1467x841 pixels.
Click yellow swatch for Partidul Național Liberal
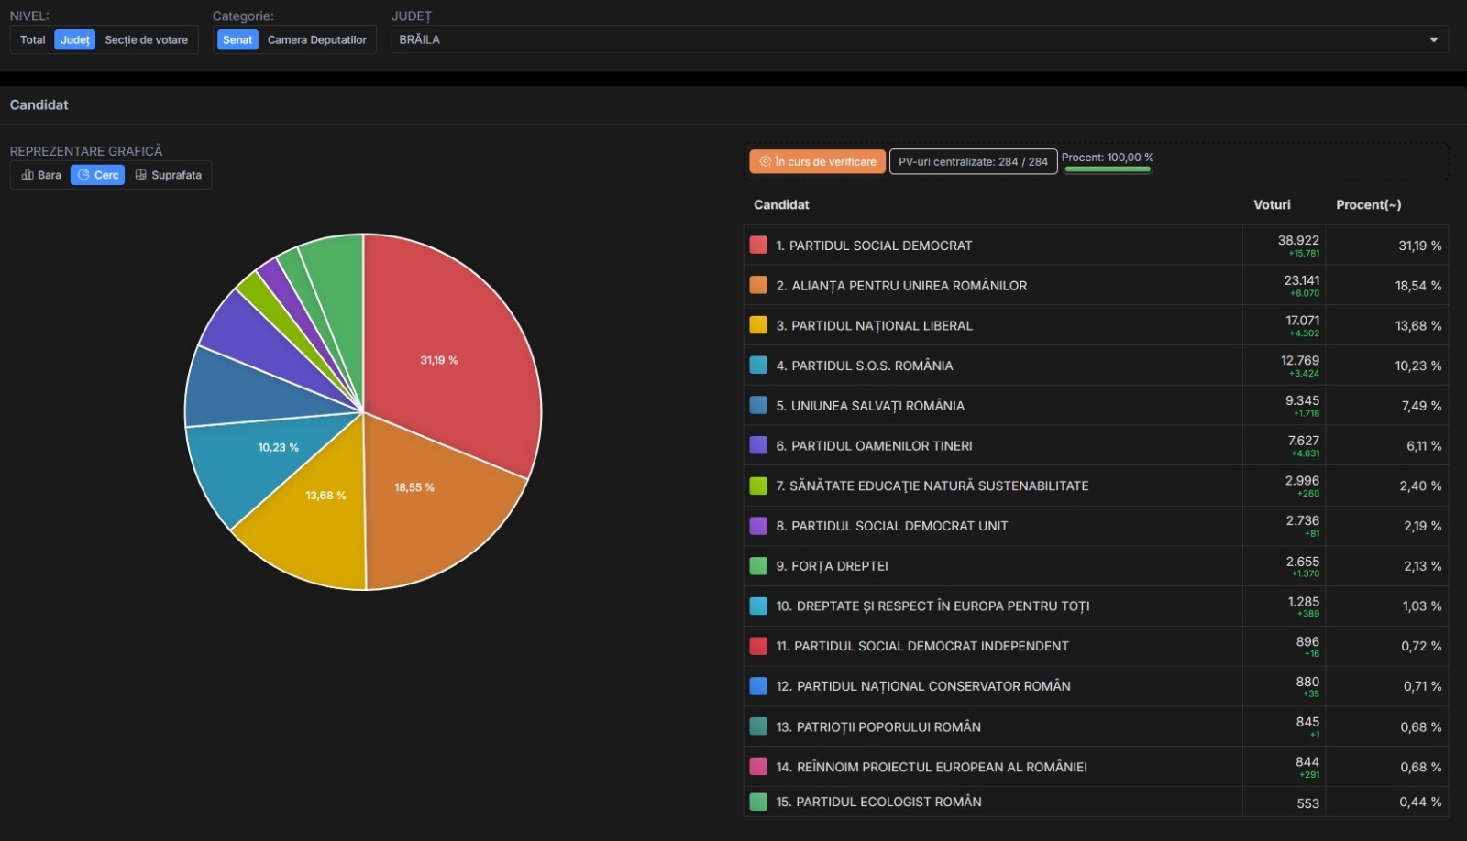(x=758, y=325)
